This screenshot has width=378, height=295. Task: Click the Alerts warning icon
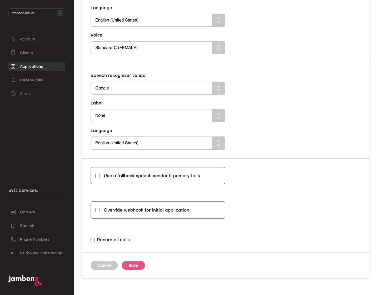click(x=13, y=94)
